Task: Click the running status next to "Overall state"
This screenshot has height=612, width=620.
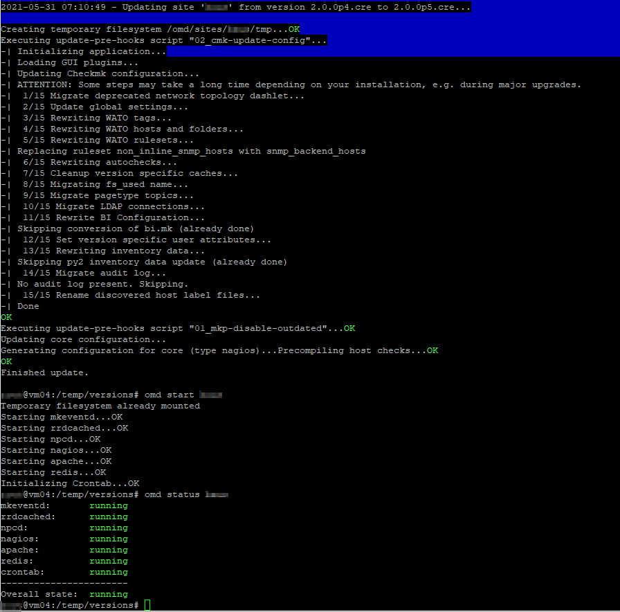Action: pos(109,595)
